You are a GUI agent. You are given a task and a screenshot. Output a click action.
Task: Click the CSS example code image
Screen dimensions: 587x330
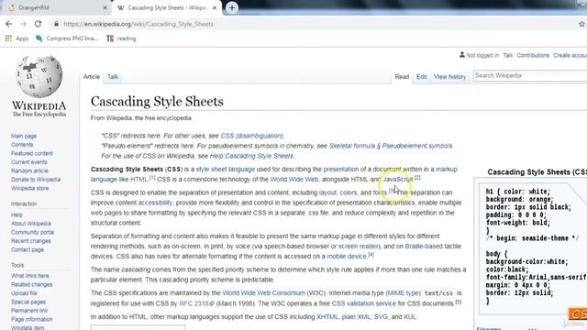point(533,247)
